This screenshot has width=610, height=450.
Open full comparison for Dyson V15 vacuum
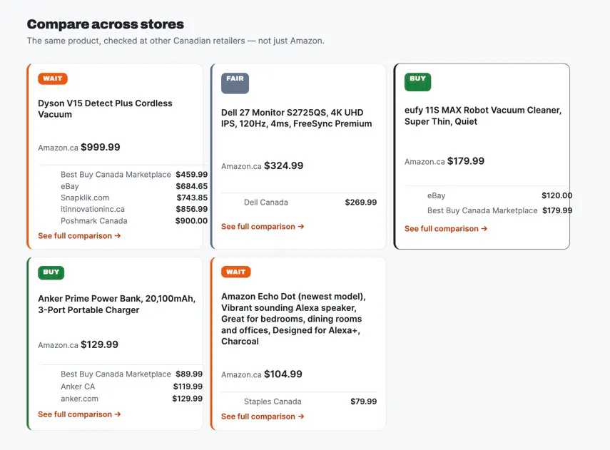(x=79, y=235)
